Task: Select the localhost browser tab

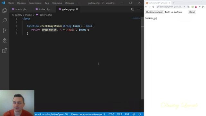Action: click(158, 3)
